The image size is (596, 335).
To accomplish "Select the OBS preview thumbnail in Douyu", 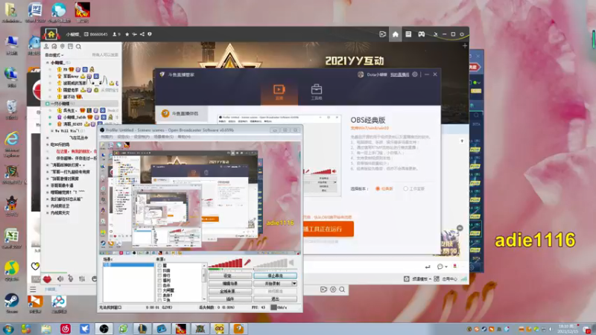I will pos(279,156).
